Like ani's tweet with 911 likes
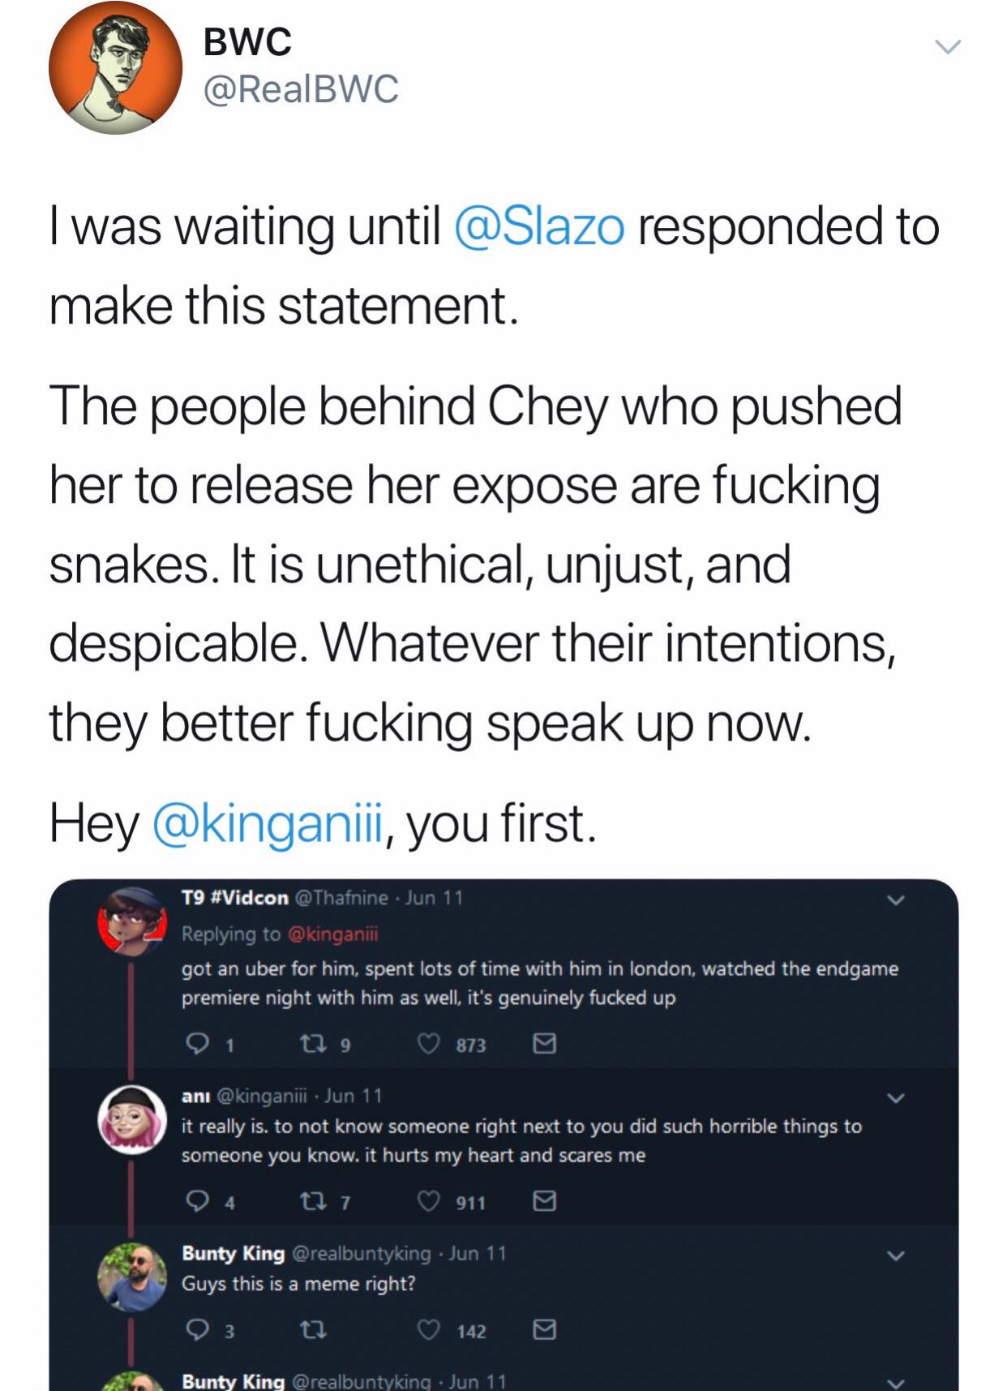This screenshot has width=1007, height=1391. point(429,1201)
